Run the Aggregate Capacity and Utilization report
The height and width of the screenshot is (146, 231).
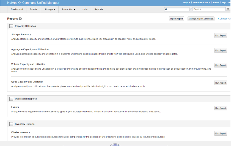point(221,50)
